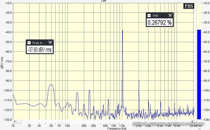Click the THD window title
The width and height of the screenshot is (210, 130).
coord(155,16)
